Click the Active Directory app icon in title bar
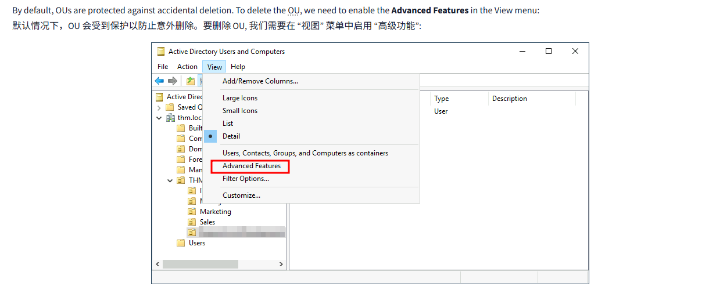Image resolution: width=709 pixels, height=290 pixels. [x=161, y=52]
